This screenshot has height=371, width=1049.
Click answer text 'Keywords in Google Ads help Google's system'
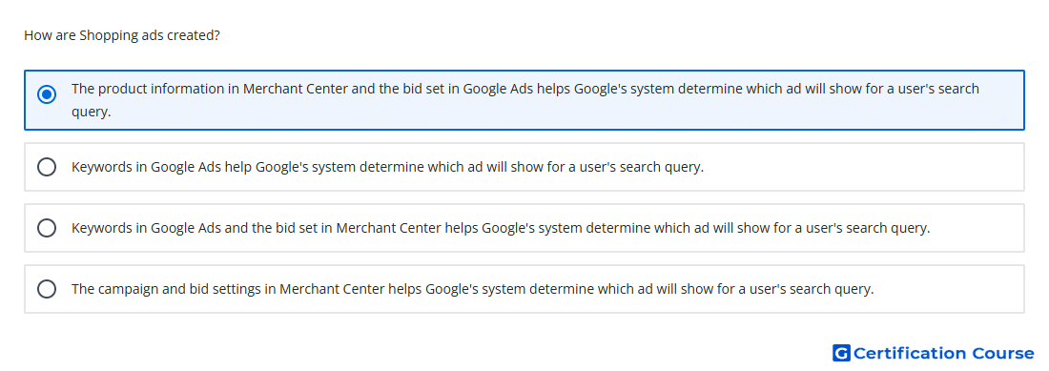[x=387, y=167]
